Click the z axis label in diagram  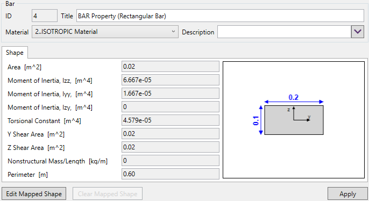click(288, 110)
